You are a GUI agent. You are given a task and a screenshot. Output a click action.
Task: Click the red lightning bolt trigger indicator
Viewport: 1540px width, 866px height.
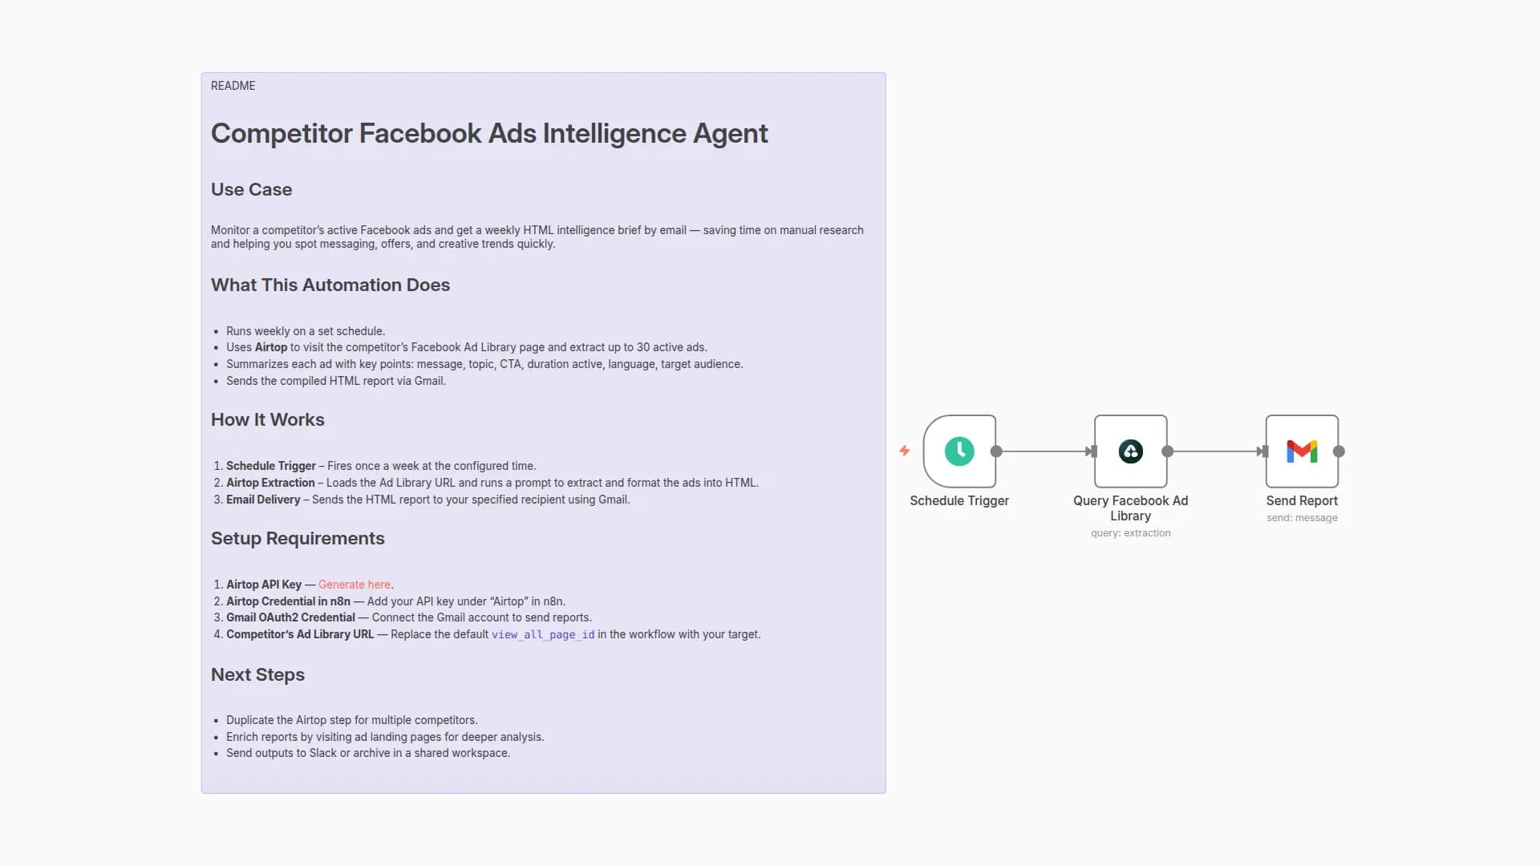[x=905, y=451]
